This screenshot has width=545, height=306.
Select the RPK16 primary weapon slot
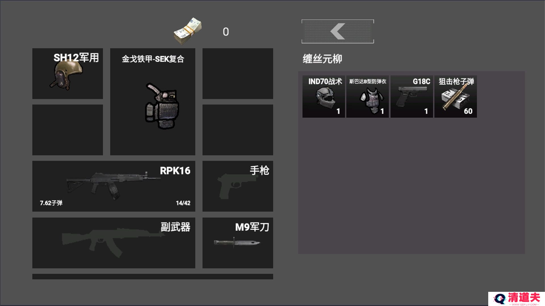114,186
